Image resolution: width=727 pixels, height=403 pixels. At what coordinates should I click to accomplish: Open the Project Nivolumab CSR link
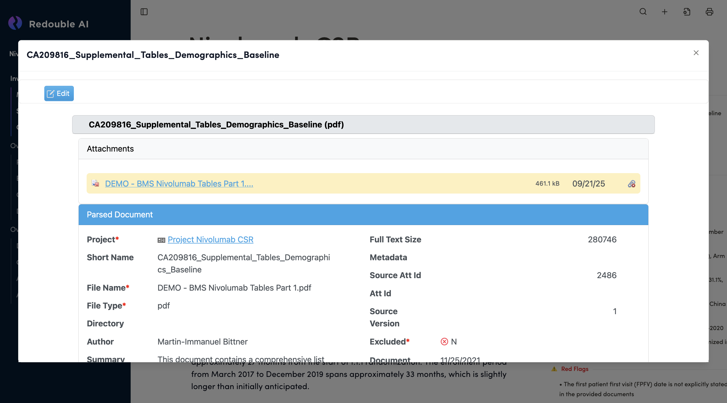(x=210, y=240)
